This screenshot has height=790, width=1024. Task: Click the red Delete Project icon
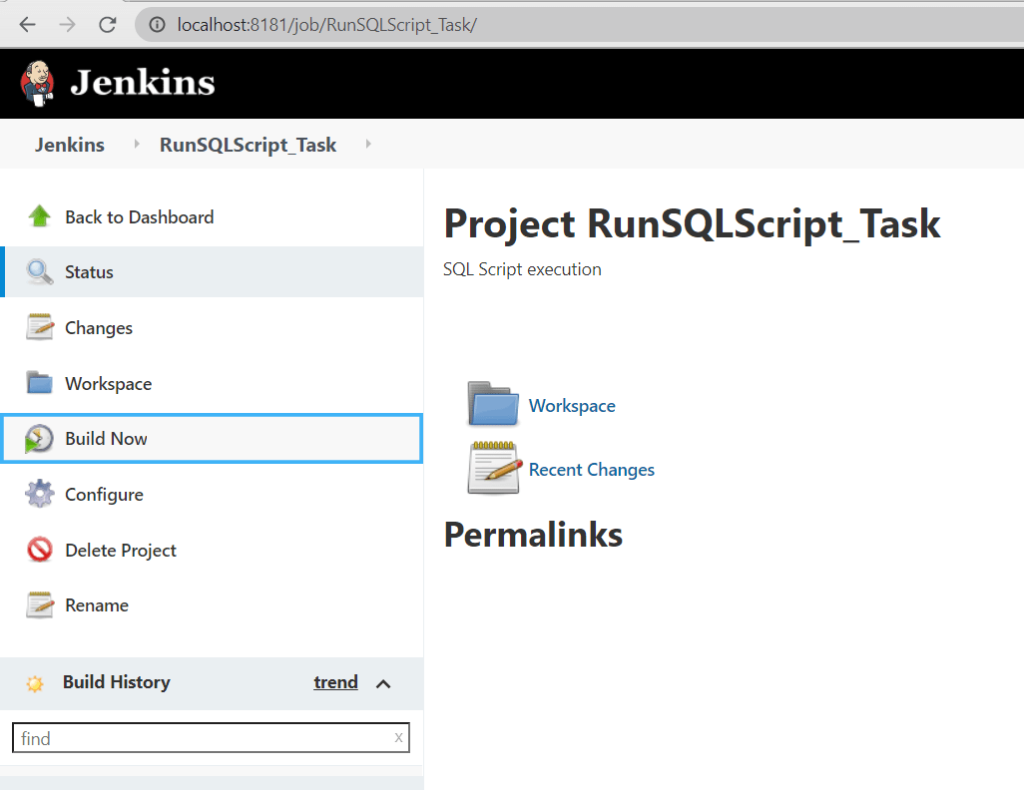point(40,550)
